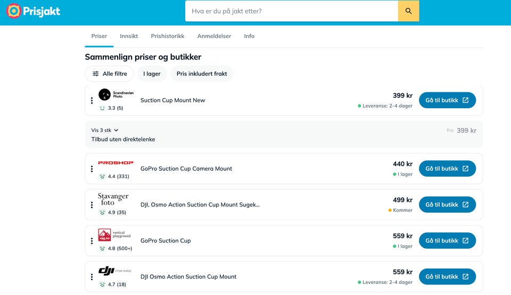The height and width of the screenshot is (295, 511).
Task: Open the three-dot menu for Stavanger foto offer
Action: click(x=92, y=205)
